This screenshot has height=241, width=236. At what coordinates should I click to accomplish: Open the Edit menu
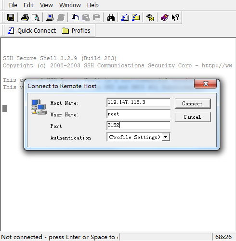[28, 5]
